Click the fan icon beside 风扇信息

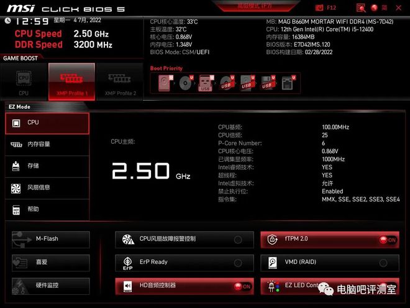click(x=16, y=189)
